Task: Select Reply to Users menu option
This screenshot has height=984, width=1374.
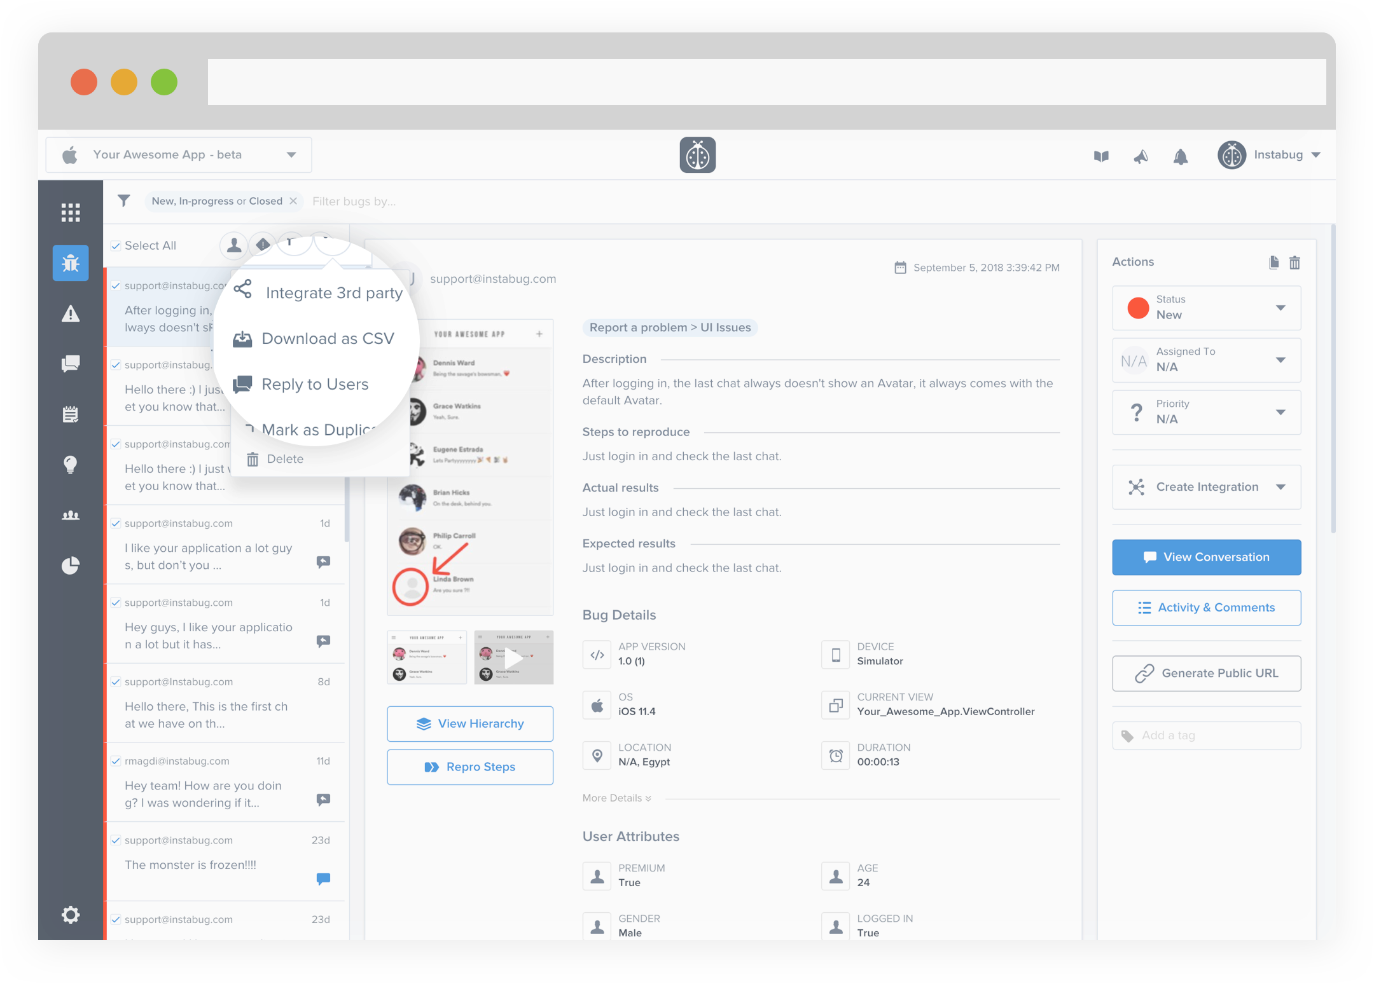Action: pyautogui.click(x=314, y=385)
